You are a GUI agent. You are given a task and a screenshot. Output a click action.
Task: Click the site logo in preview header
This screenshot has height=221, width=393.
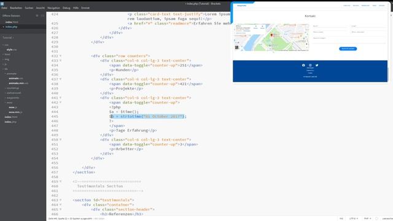242,6
